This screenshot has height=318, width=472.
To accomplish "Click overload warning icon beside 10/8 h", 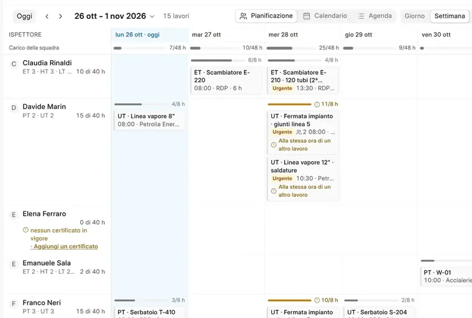I will point(317,300).
